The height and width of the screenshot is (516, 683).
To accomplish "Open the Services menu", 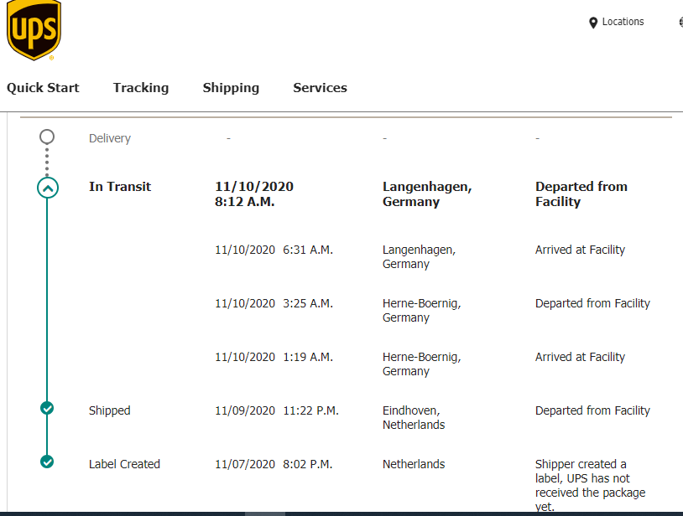I will click(320, 88).
